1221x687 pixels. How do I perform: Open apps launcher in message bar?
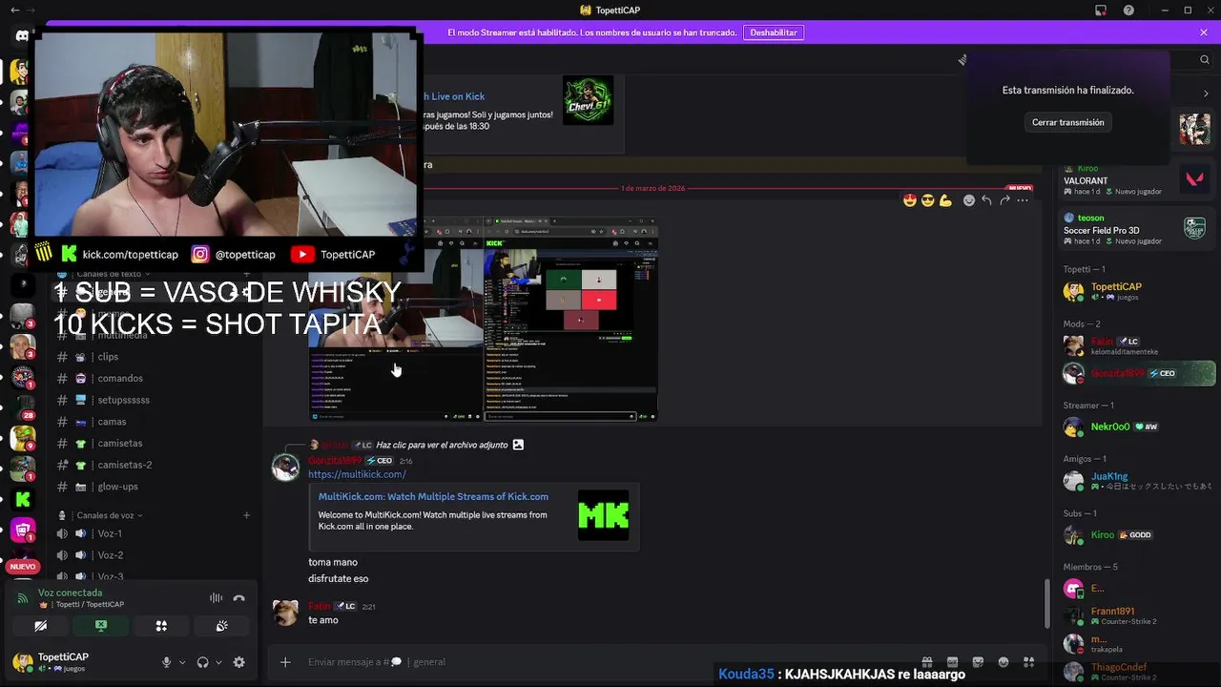[x=1028, y=662]
